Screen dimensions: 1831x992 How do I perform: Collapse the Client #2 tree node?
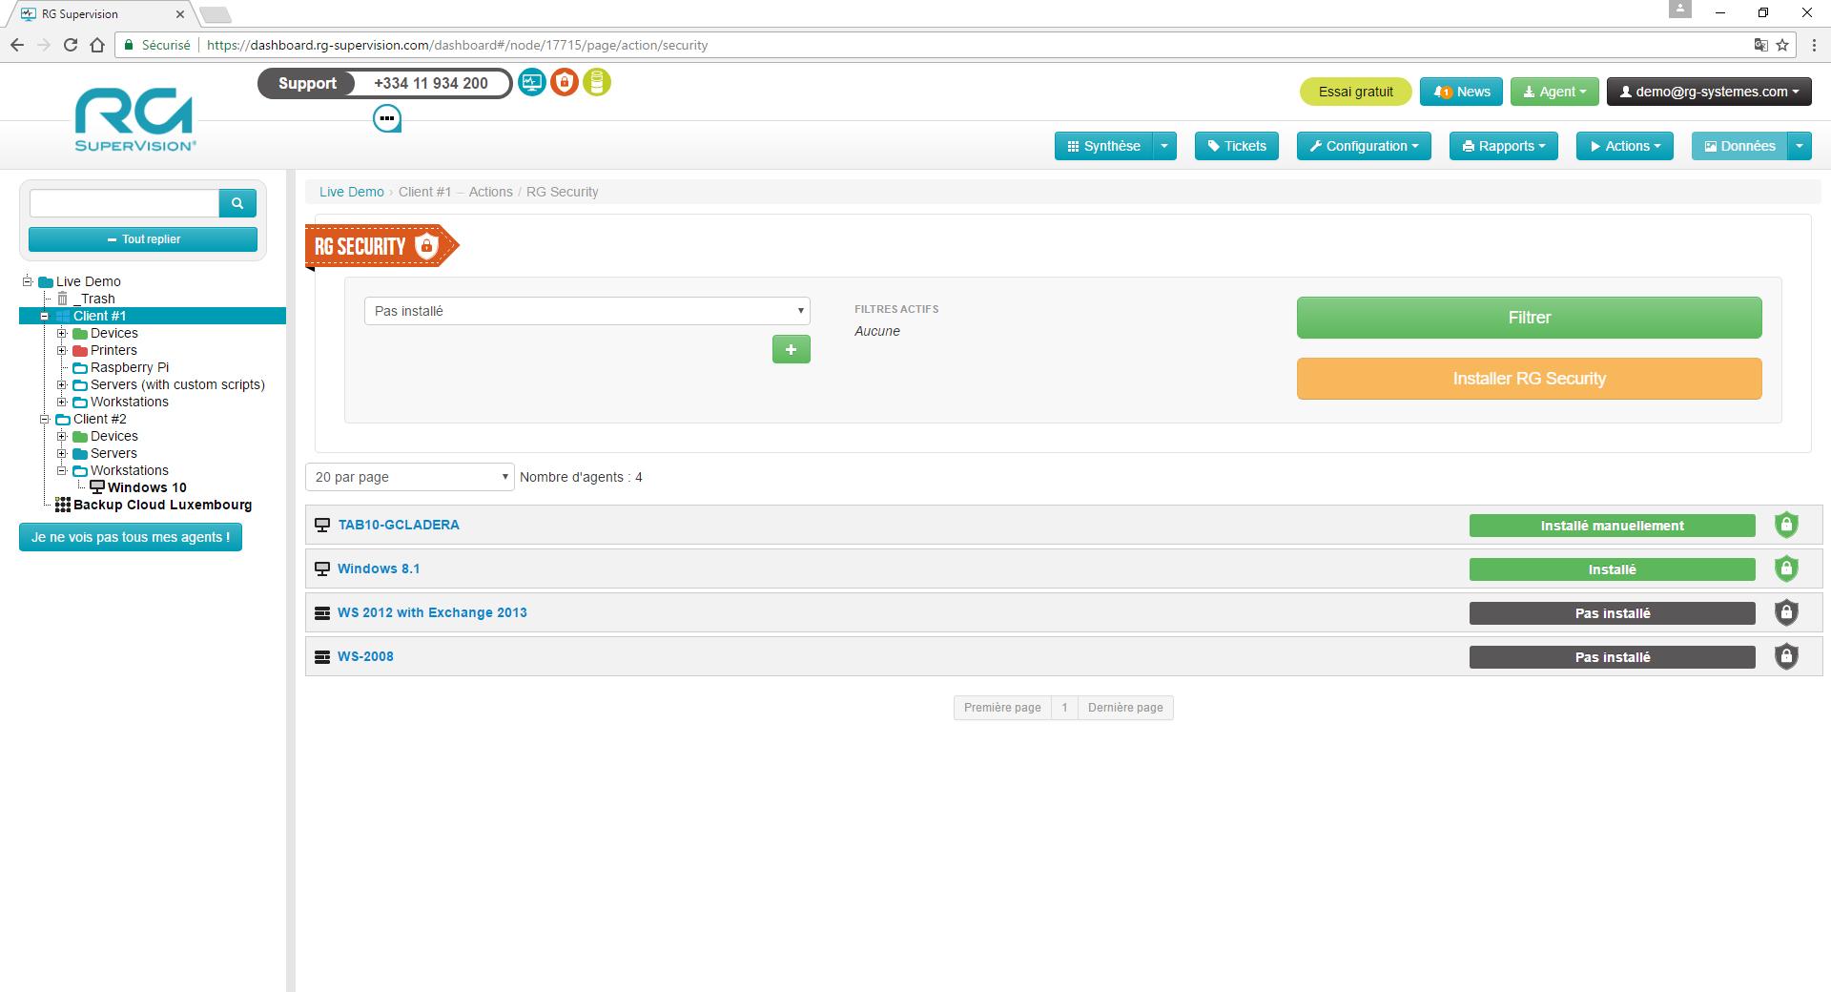45,419
